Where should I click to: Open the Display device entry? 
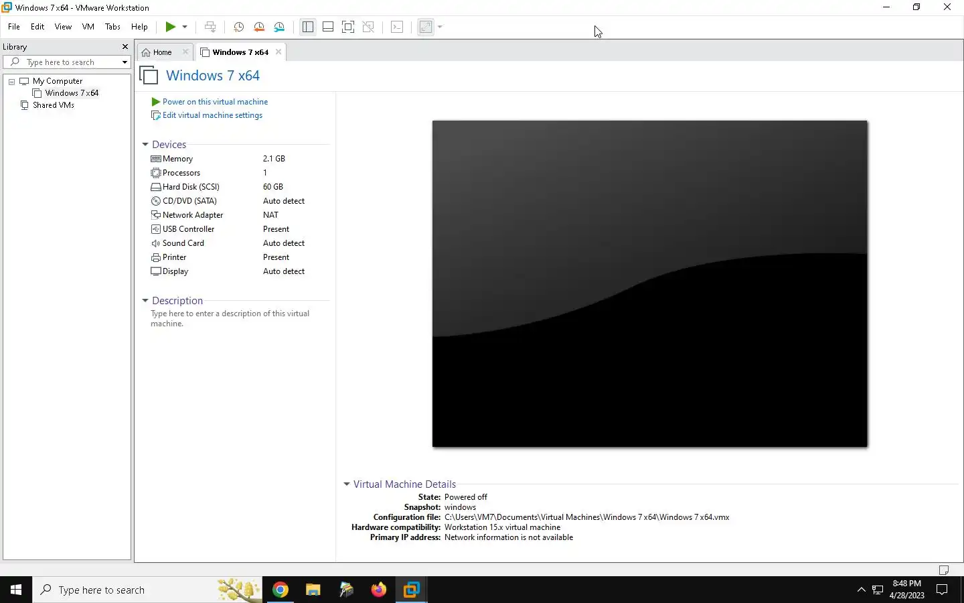pos(175,271)
